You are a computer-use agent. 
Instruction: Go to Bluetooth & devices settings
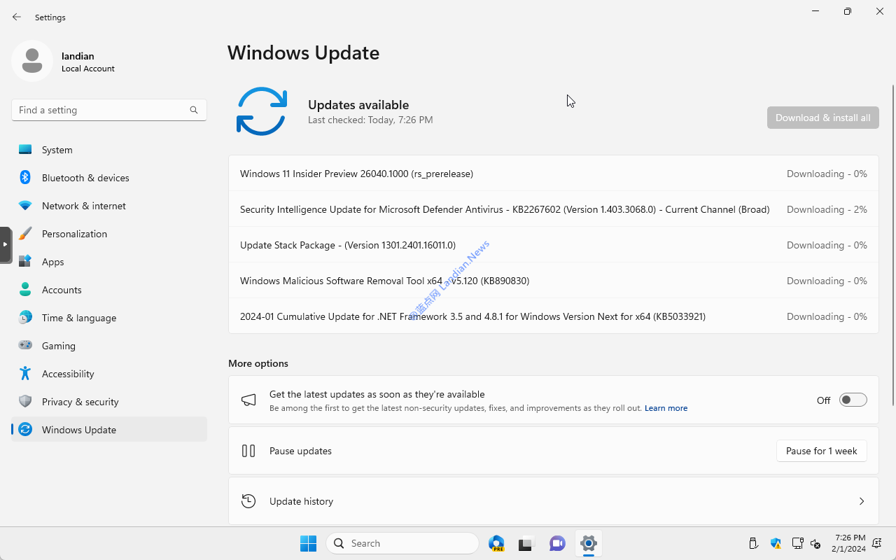click(109, 178)
